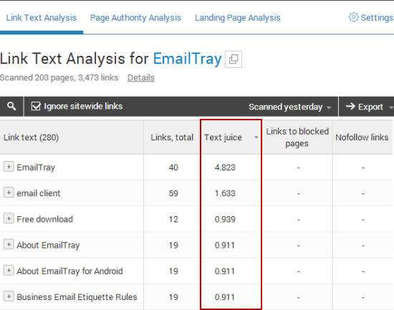Viewport: 394px width, 310px height.
Task: Click the Links to blocked pages header
Action: coord(297,137)
